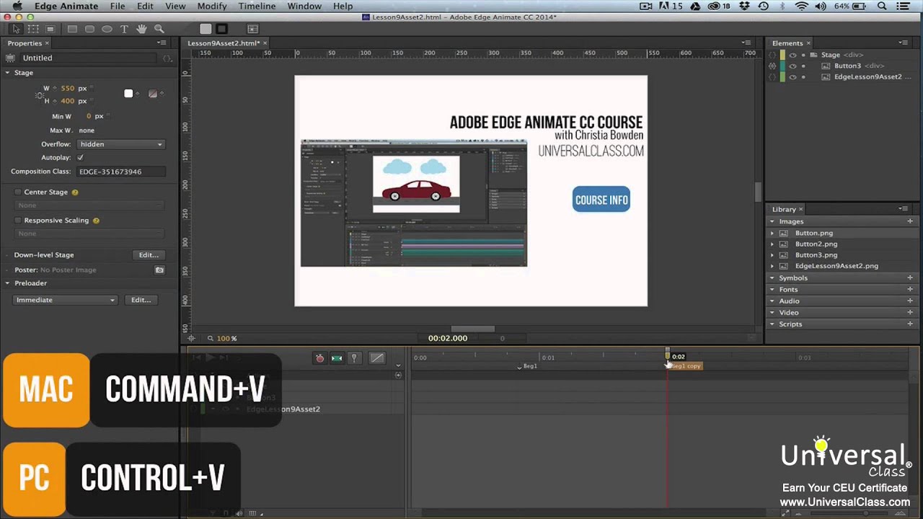Select the Zoom tool in toolbar
The height and width of the screenshot is (519, 923).
click(x=159, y=29)
